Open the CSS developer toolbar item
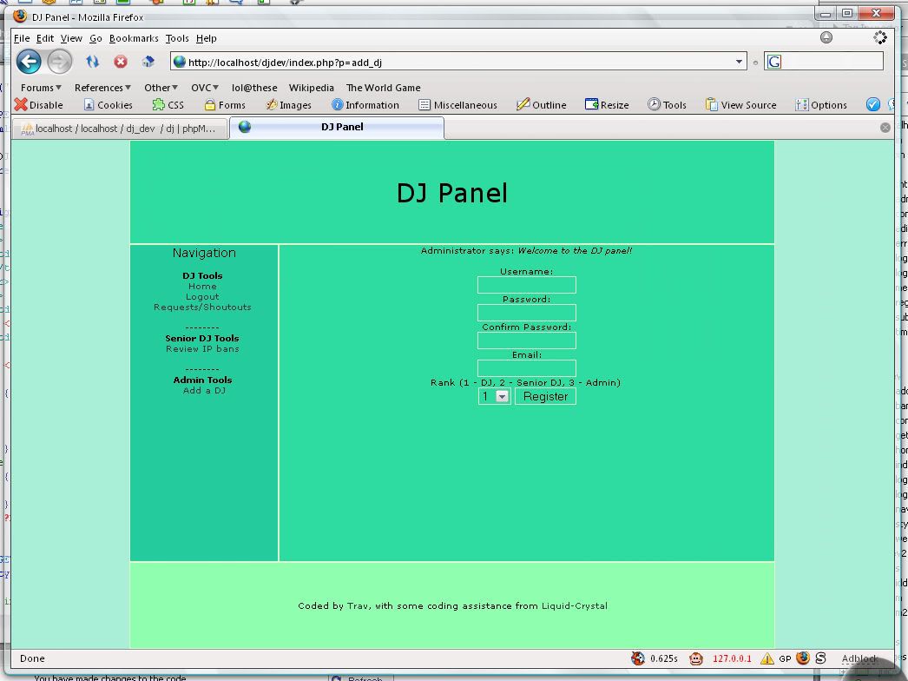The width and height of the screenshot is (908, 681). [168, 105]
